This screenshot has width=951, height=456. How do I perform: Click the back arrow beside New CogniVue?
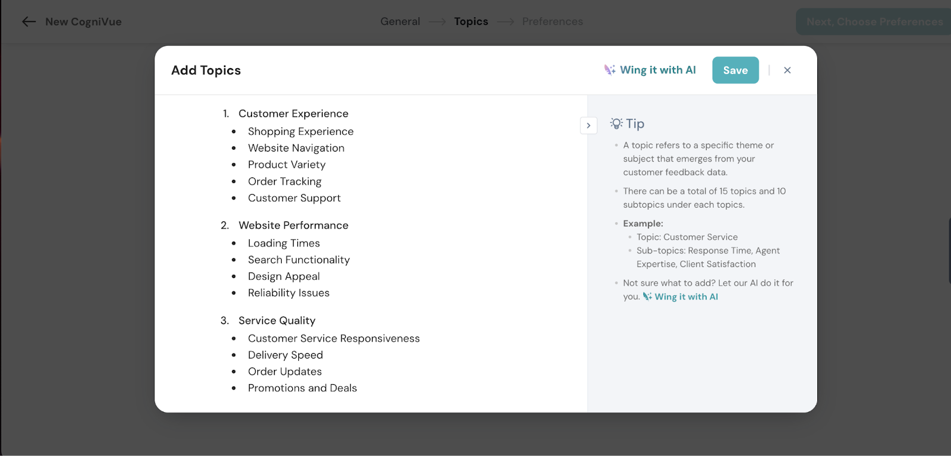(x=29, y=22)
